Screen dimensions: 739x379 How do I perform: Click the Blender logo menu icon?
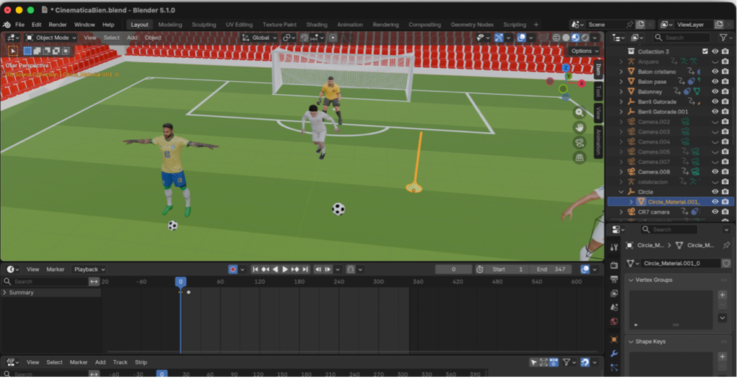pyautogui.click(x=6, y=25)
